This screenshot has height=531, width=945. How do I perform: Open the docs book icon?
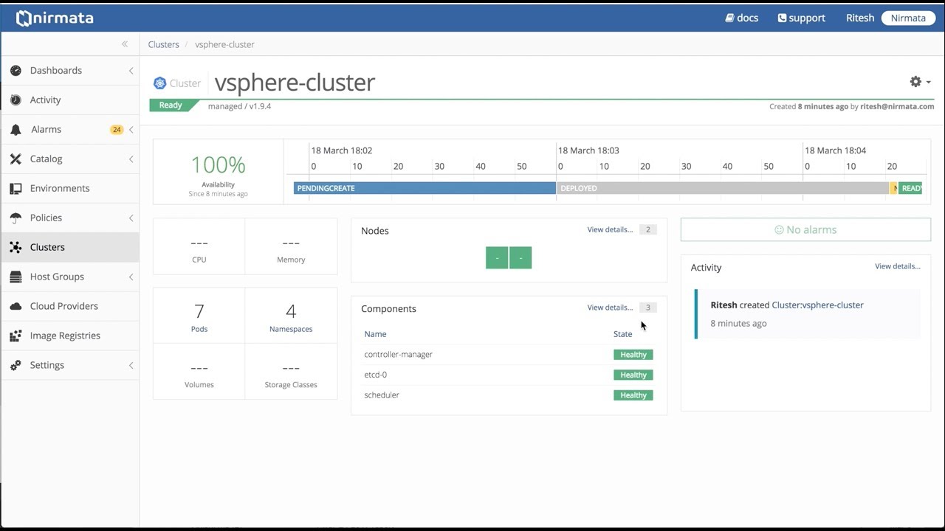pyautogui.click(x=729, y=18)
